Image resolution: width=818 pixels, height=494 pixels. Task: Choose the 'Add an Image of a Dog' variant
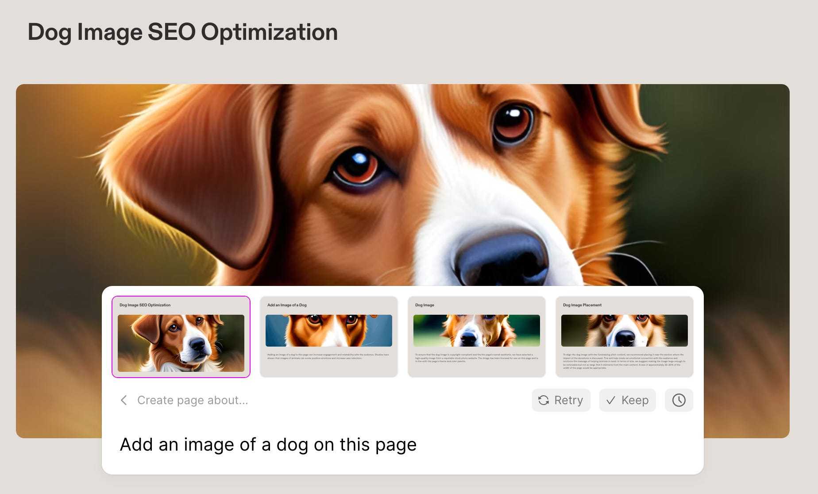click(329, 337)
